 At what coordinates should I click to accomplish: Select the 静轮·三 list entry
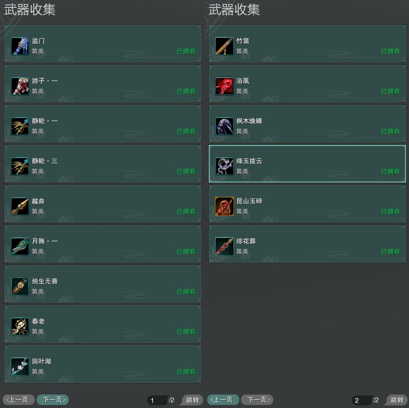[x=103, y=164]
